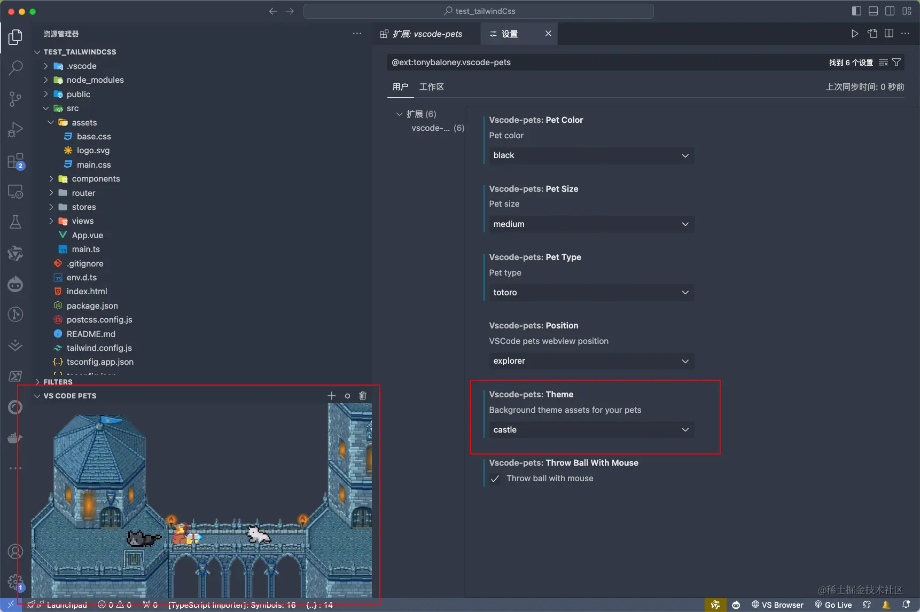Open the Testing flask icon

click(15, 222)
